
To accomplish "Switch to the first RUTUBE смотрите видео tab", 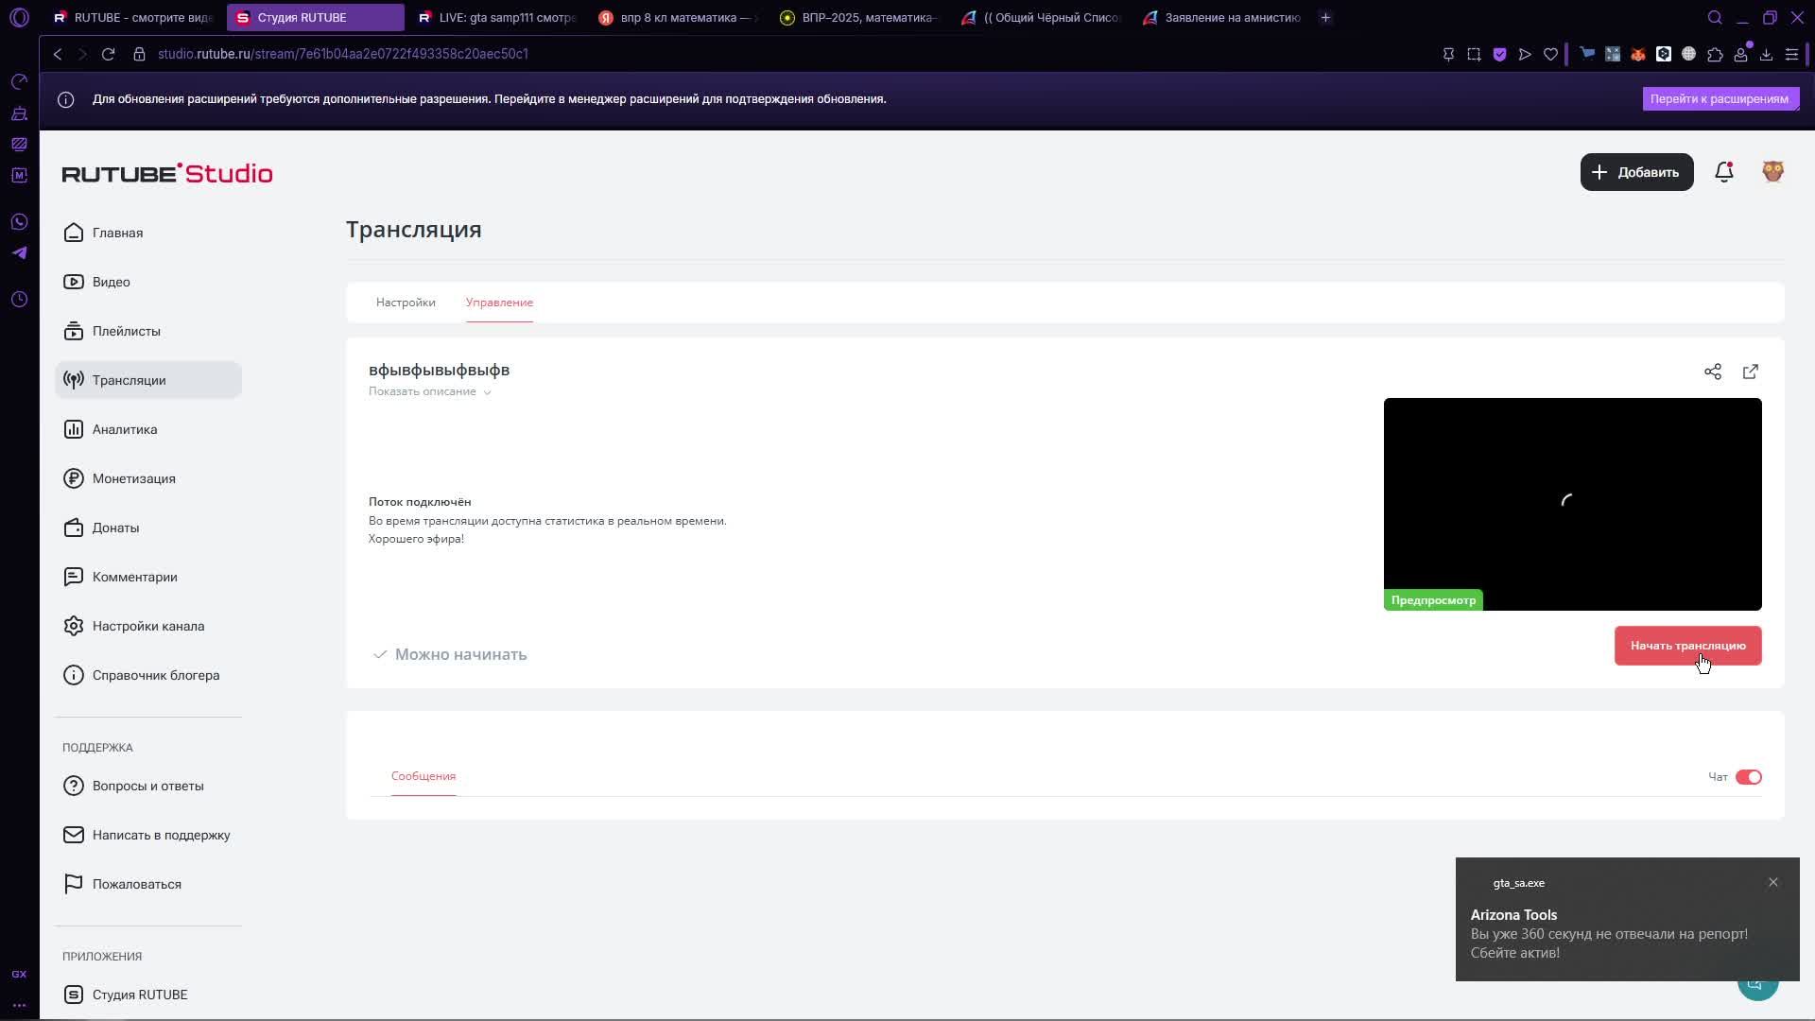I will [x=134, y=17].
